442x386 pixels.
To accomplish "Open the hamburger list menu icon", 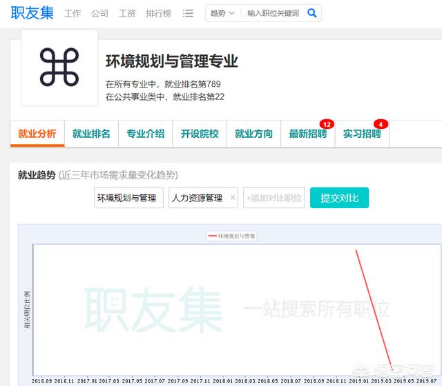I will (188, 13).
